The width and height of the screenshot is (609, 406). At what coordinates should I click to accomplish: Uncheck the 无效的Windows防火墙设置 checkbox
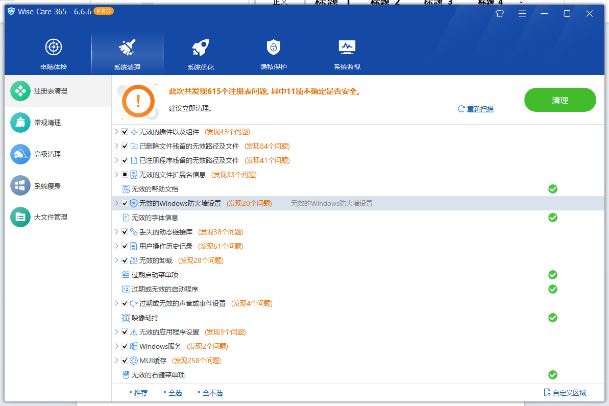point(125,203)
